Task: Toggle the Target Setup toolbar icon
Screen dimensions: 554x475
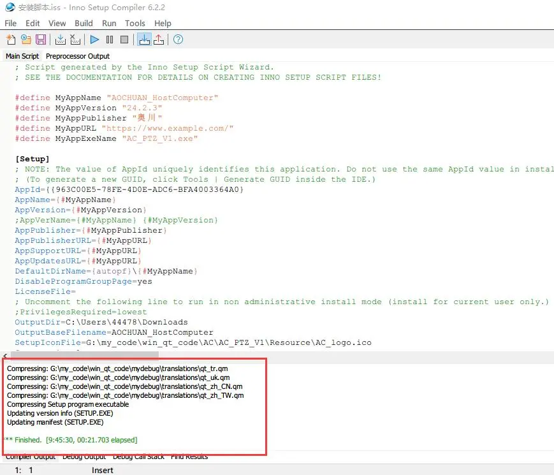Action: (145, 40)
